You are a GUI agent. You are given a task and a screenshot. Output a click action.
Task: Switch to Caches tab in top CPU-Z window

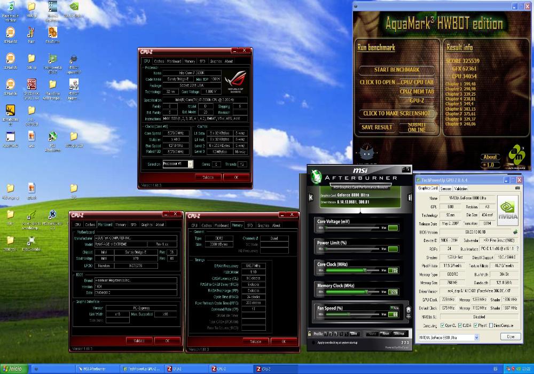pyautogui.click(x=159, y=61)
